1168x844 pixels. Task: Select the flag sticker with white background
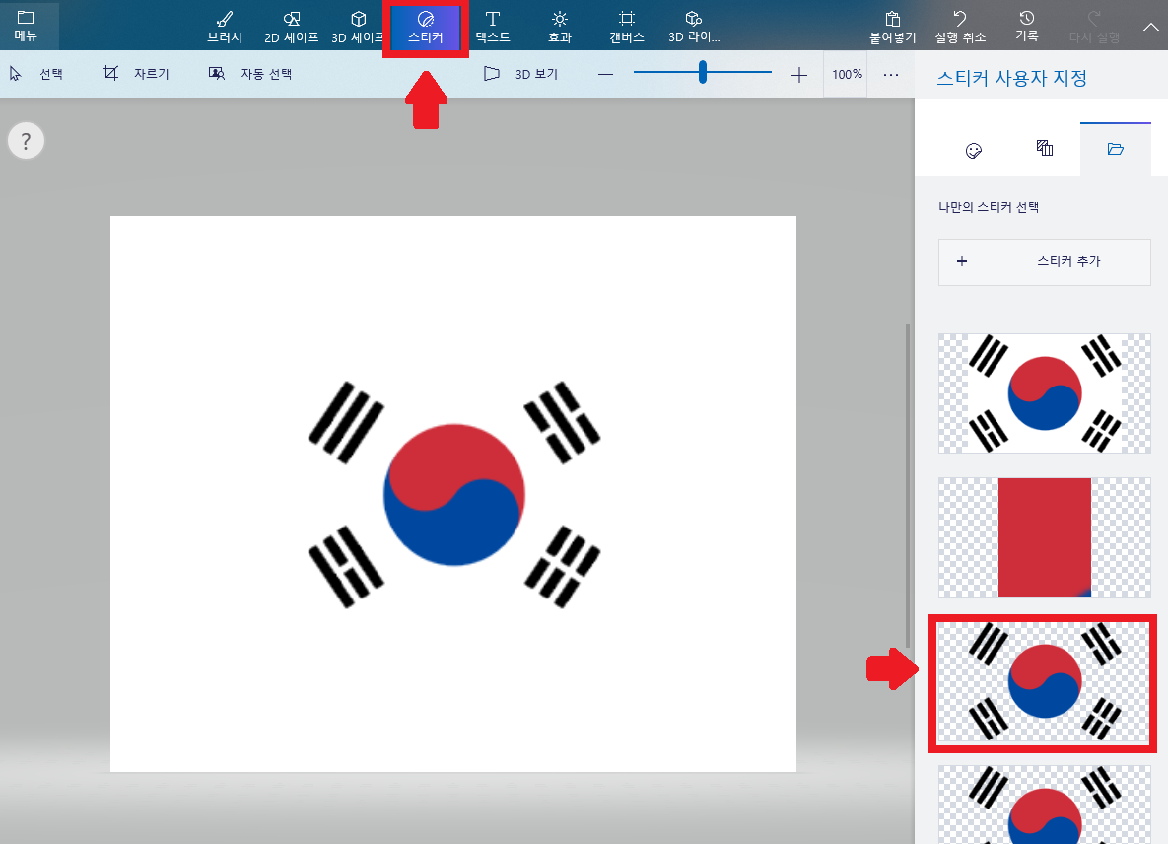(1045, 393)
